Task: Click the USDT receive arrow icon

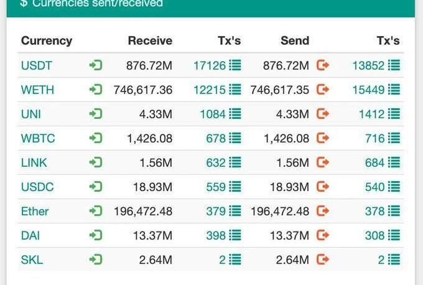Action: [x=95, y=65]
